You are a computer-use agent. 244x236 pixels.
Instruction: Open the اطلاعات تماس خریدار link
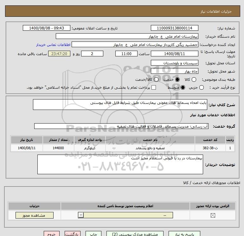(x=53, y=45)
